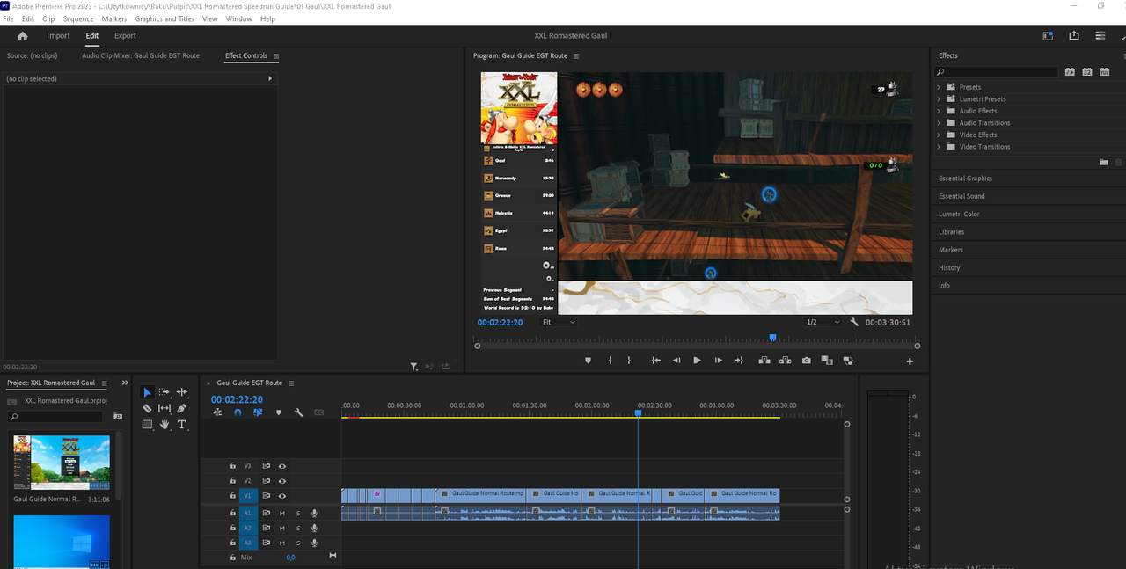Filter Effects by 32-bit Color
1126x569 pixels.
click(x=1087, y=72)
